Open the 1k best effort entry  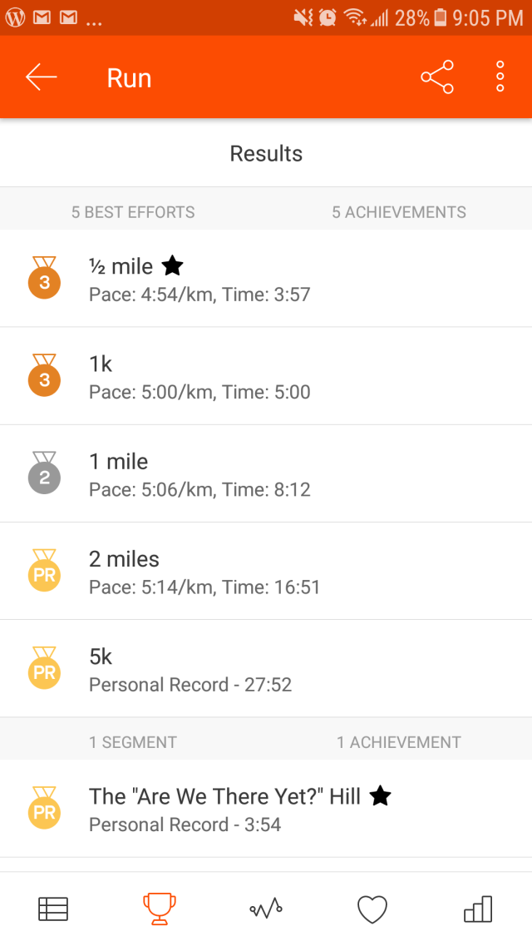pyautogui.click(x=266, y=376)
